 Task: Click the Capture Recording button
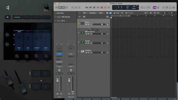[105, 7]
